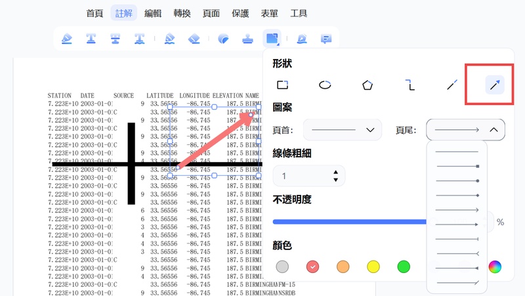525x296 pixels.
Task: Open the sticker tool
Action: (223, 39)
